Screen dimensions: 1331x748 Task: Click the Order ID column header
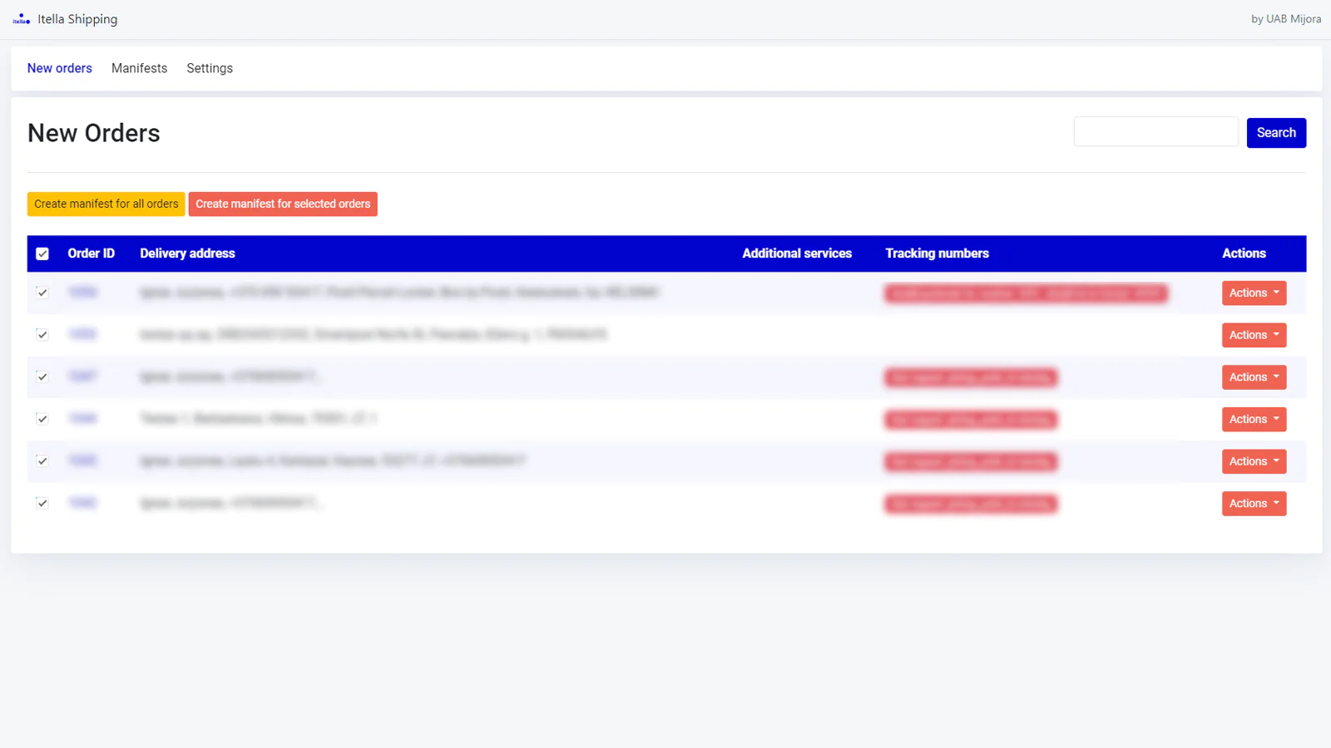click(x=92, y=253)
